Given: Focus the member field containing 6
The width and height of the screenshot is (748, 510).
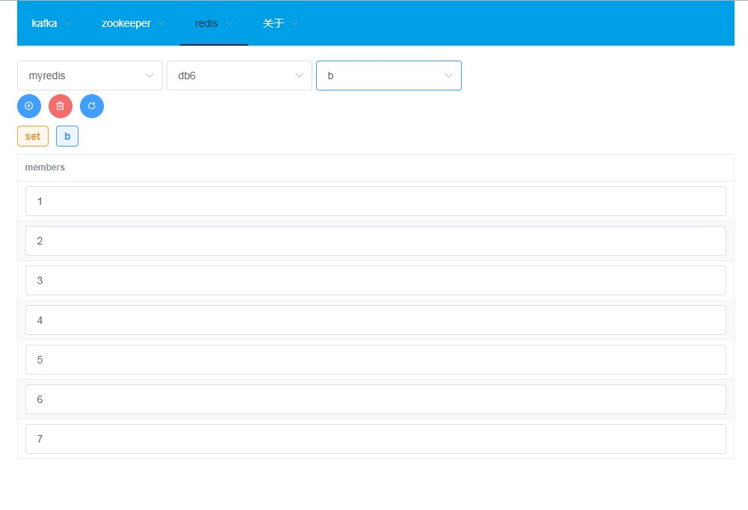Looking at the screenshot, I should 375,399.
